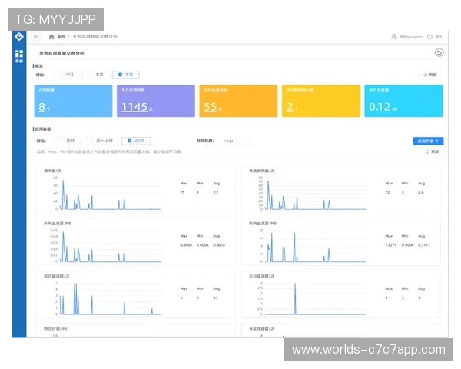Click the blue 应用数量 statistic card
461x369 pixels.
pyautogui.click(x=73, y=101)
